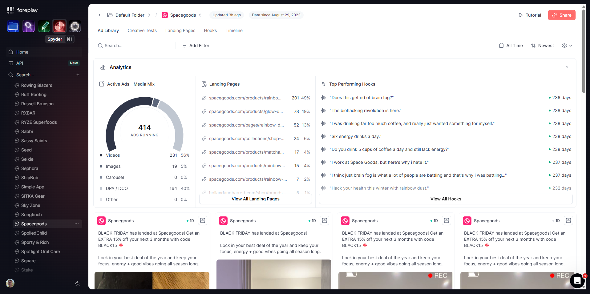This screenshot has width=590, height=294.
Task: Open the Newest sort dropdown
Action: coord(543,46)
